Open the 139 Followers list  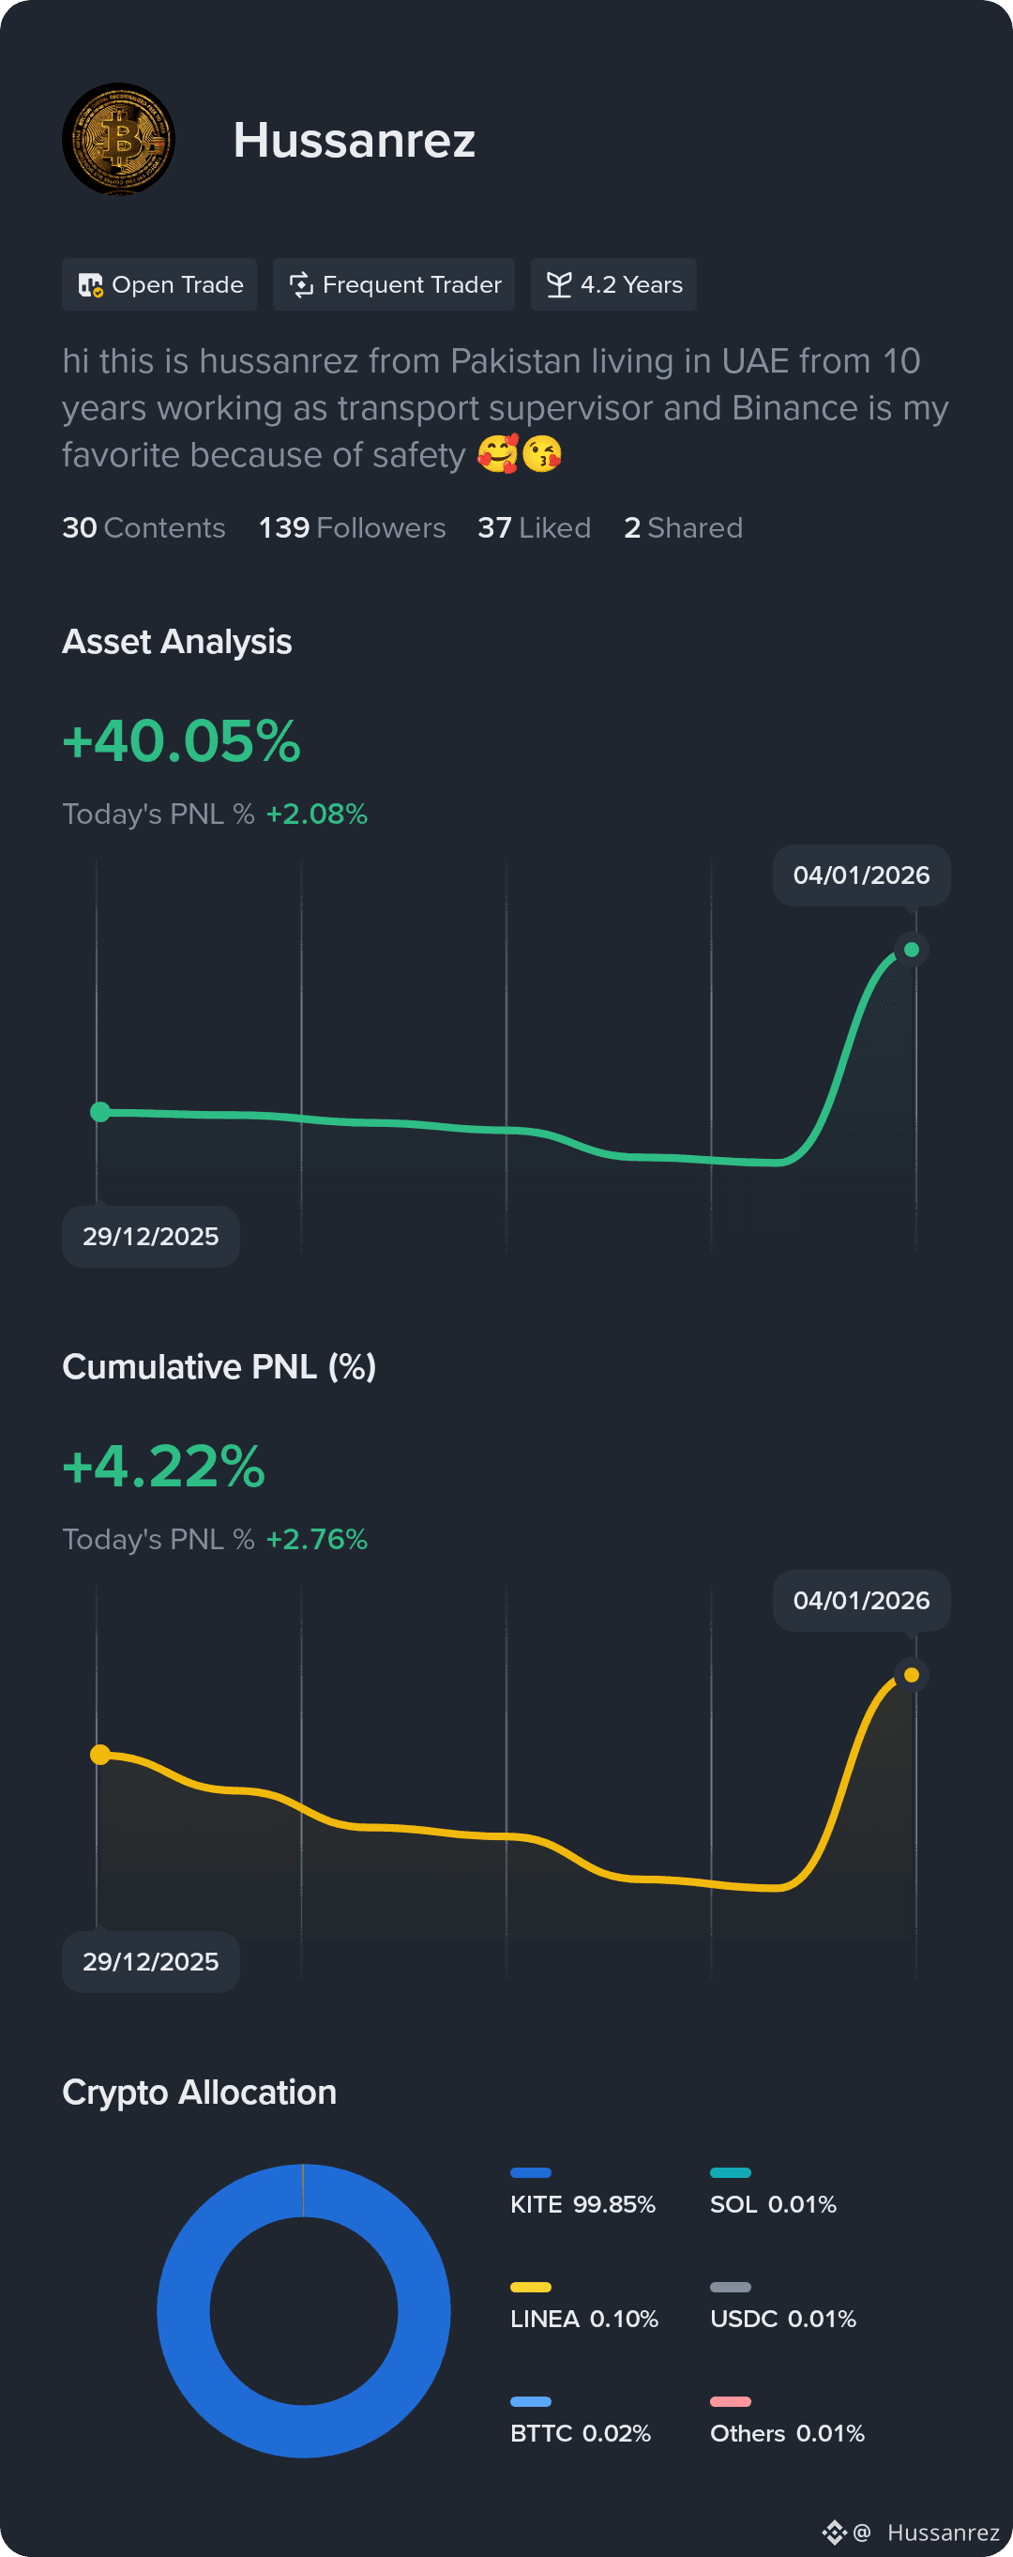(x=353, y=527)
